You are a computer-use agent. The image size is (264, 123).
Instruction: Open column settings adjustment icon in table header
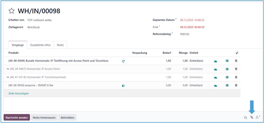click(x=237, y=53)
